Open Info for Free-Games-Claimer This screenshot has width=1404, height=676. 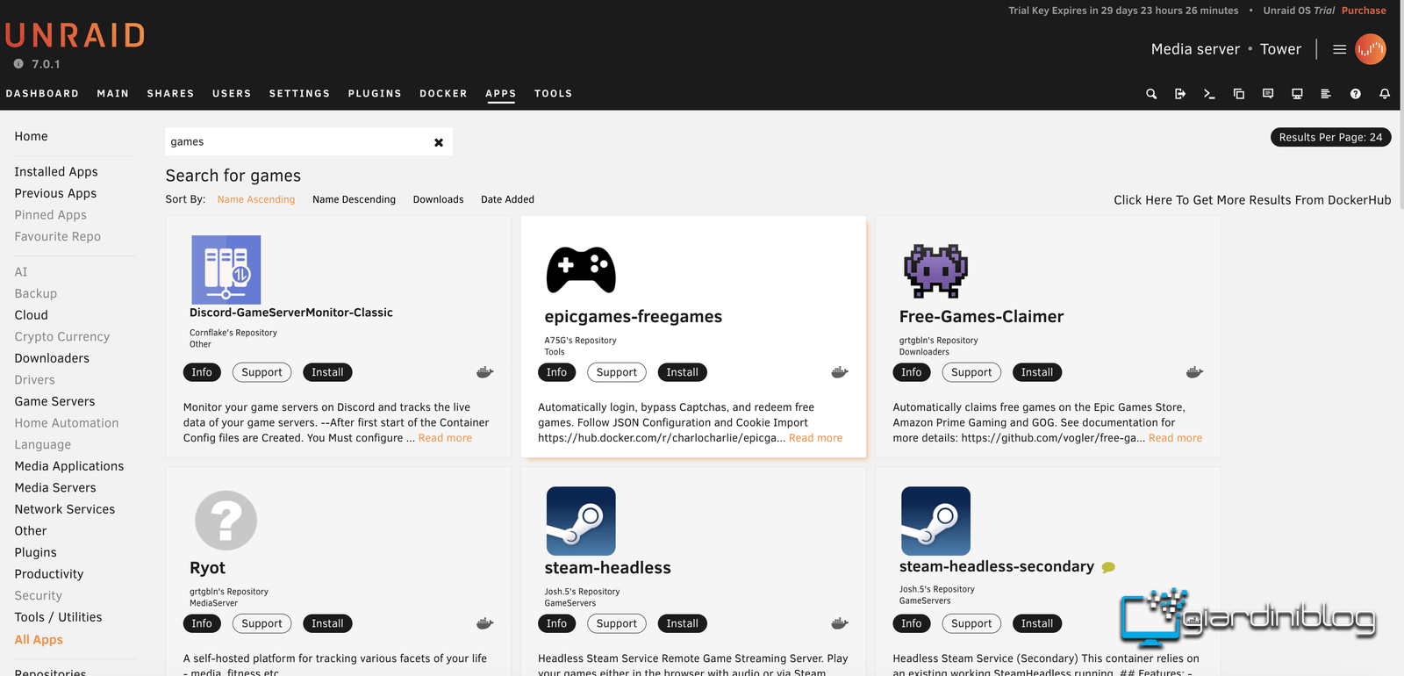[x=911, y=372]
